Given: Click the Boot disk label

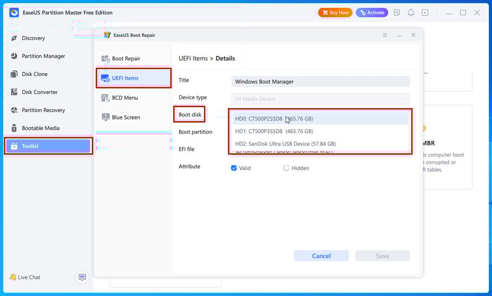Looking at the screenshot, I should point(190,115).
